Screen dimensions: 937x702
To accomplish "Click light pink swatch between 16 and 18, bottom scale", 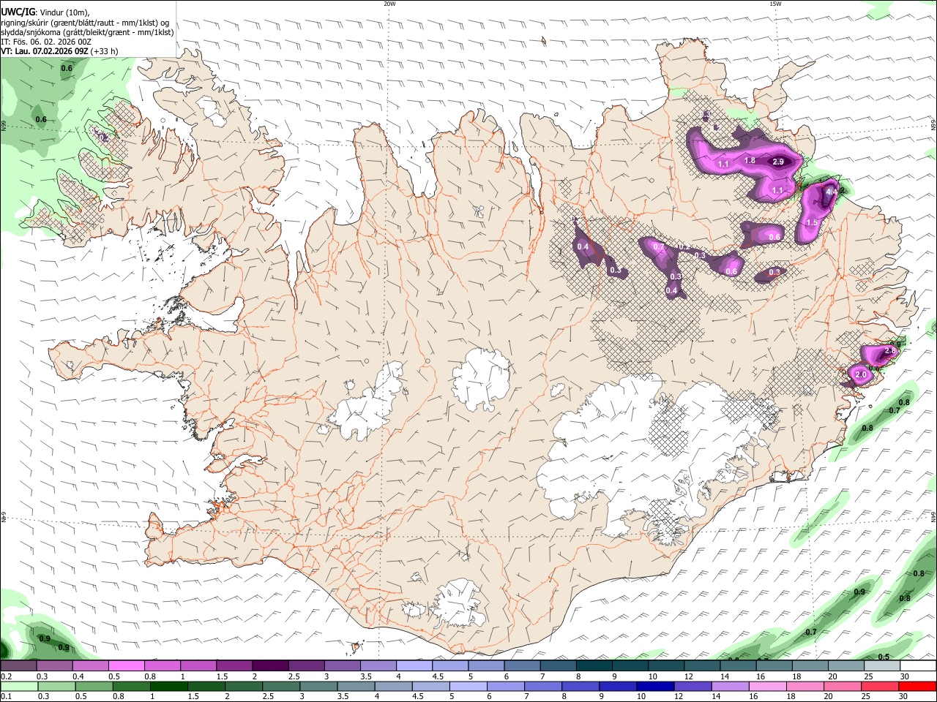I will click(768, 687).
